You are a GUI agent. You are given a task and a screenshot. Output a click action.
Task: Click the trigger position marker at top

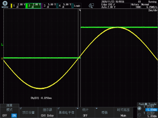[80, 10]
